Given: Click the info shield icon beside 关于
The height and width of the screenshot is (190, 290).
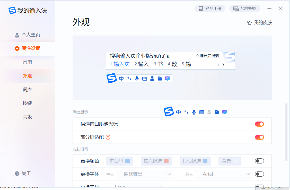Looking at the screenshot, I should (x=17, y=174).
